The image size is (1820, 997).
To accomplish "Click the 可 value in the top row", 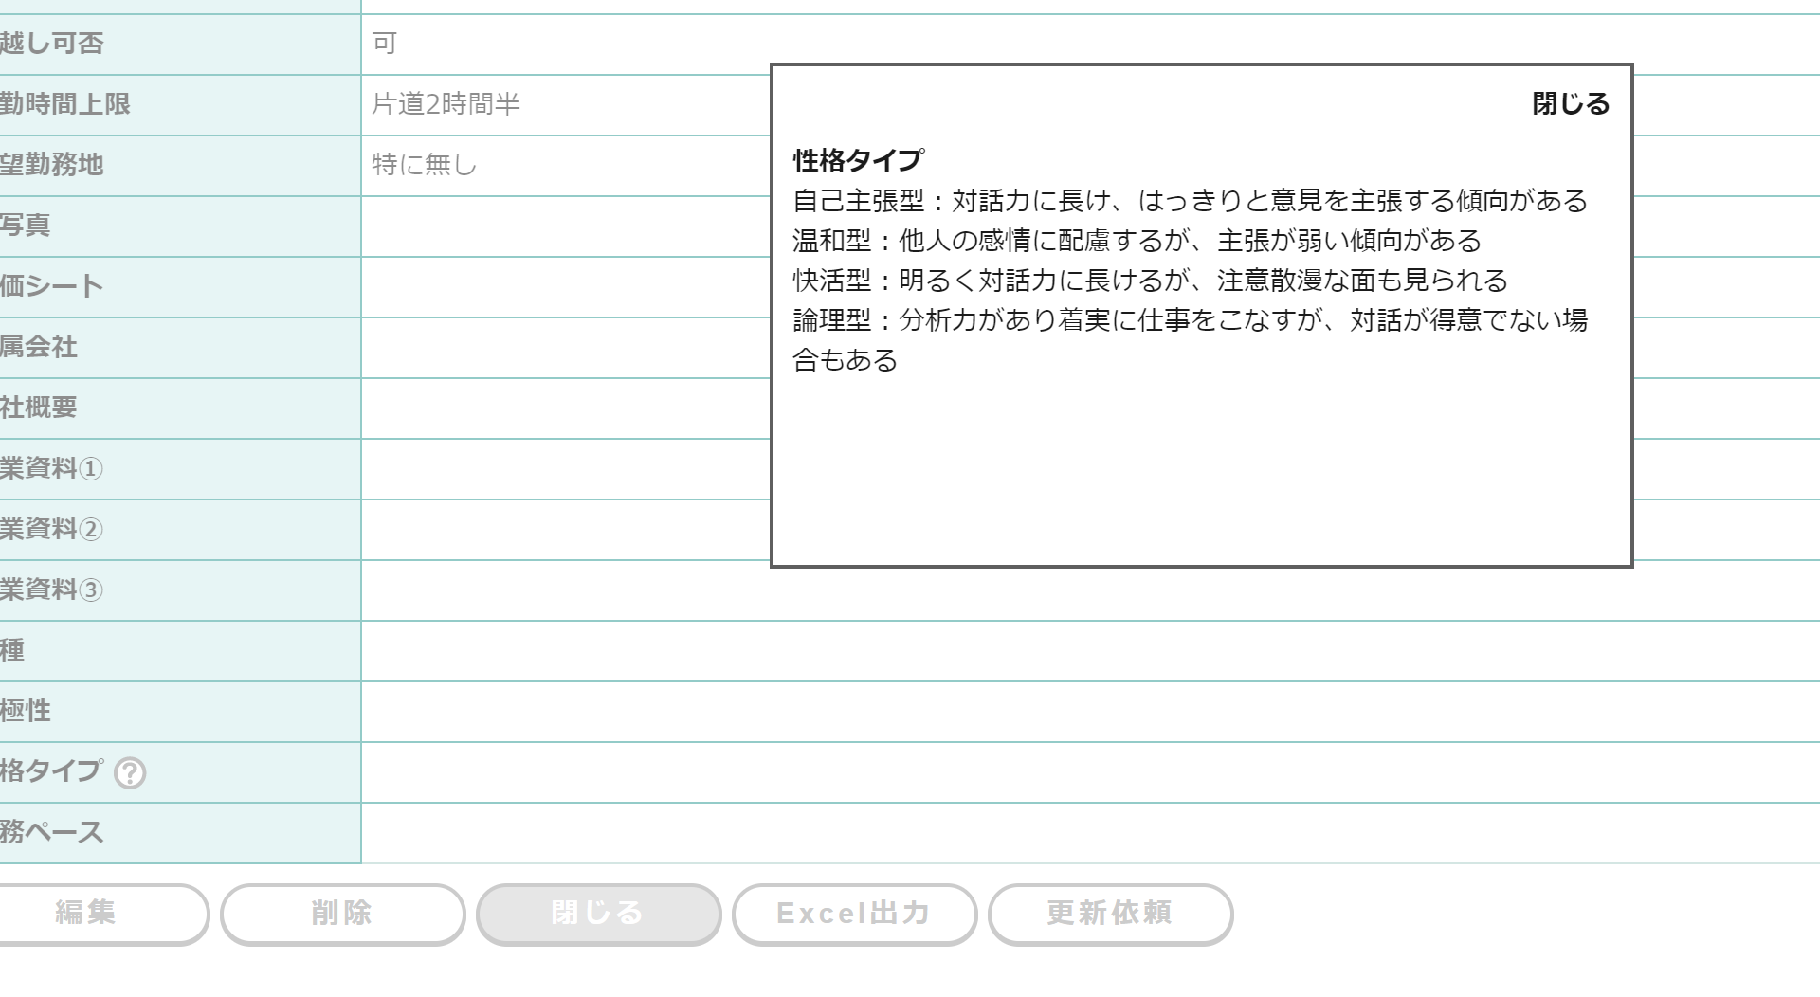I will tap(384, 44).
